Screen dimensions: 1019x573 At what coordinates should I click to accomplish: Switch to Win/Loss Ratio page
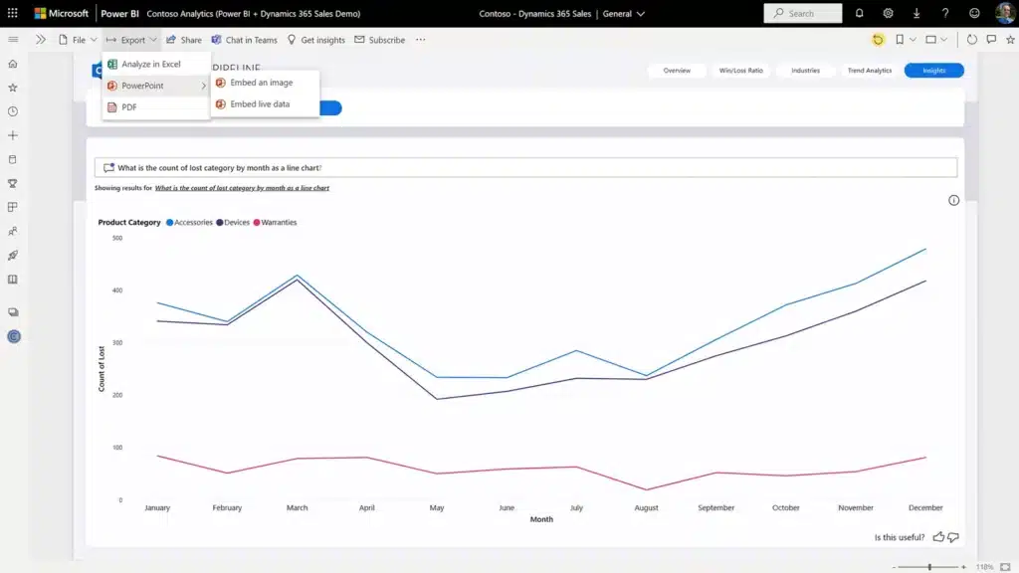click(x=740, y=71)
